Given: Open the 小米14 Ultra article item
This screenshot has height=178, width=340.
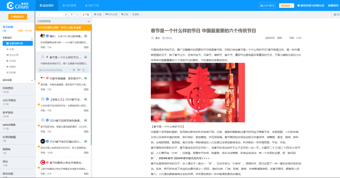Looking at the screenshot, I should click(x=63, y=41).
